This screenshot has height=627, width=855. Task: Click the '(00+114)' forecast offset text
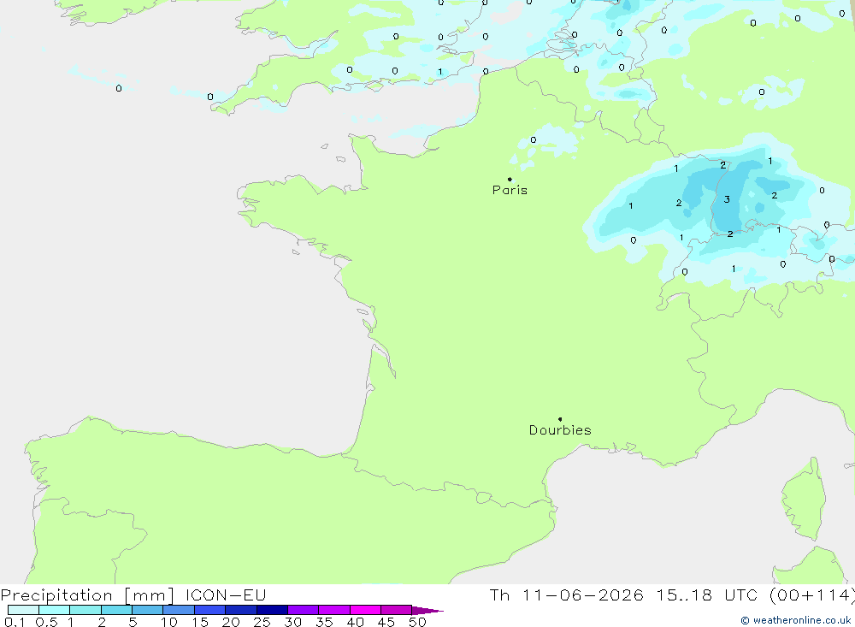[812, 594]
